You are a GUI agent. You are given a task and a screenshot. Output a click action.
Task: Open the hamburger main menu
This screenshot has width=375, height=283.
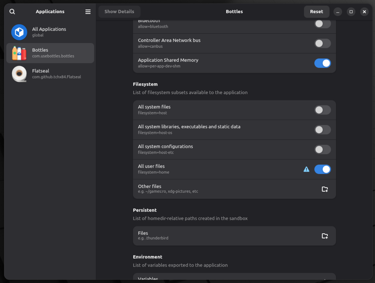(x=88, y=12)
